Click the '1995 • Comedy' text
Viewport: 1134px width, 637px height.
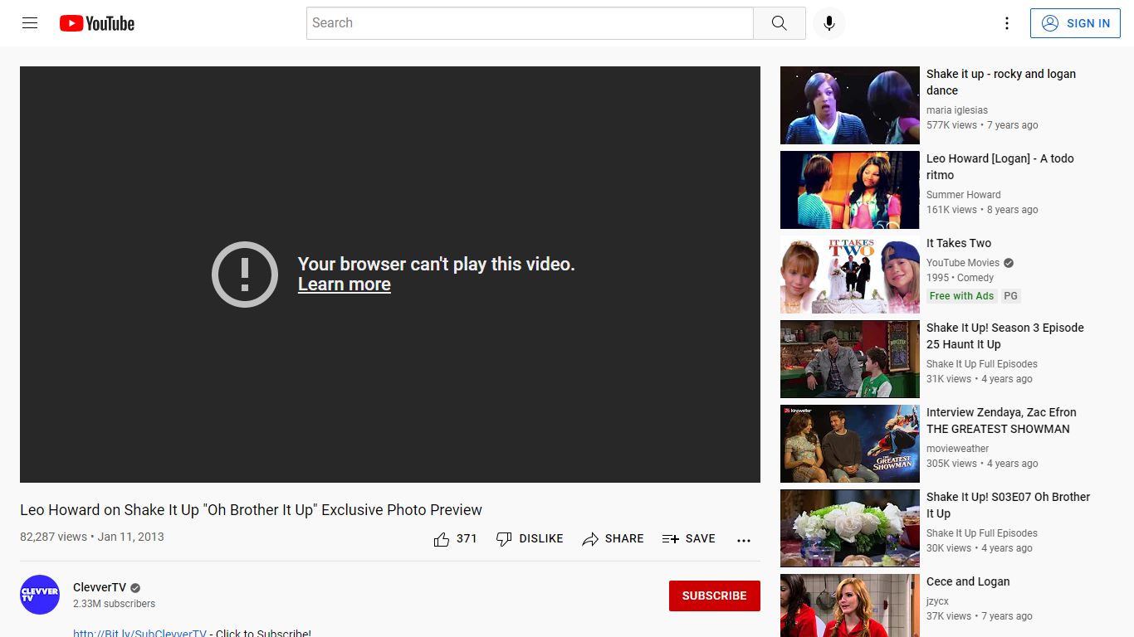tap(960, 278)
